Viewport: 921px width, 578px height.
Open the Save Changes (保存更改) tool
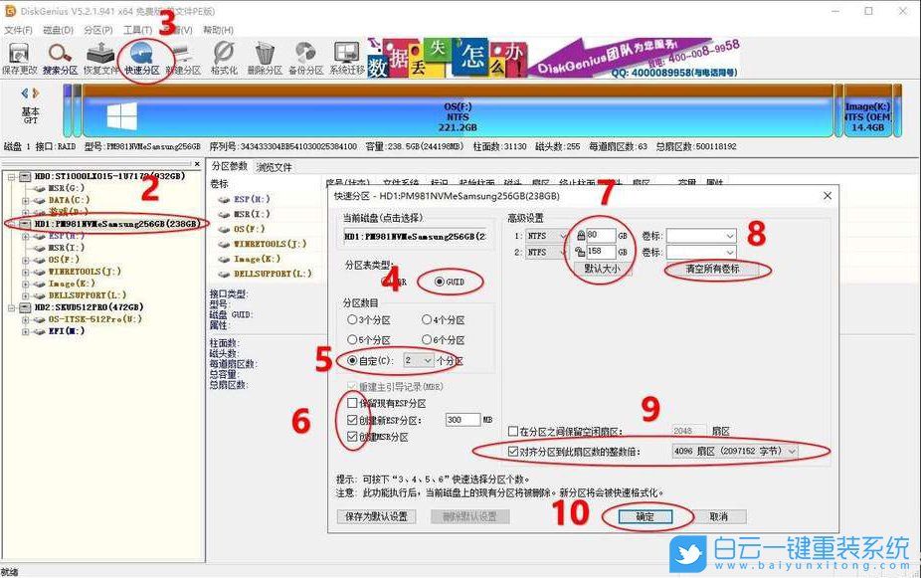[x=17, y=55]
